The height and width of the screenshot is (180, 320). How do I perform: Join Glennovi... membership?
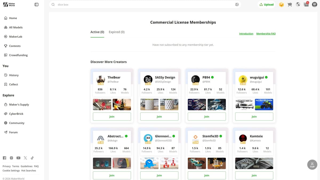[x=159, y=175]
